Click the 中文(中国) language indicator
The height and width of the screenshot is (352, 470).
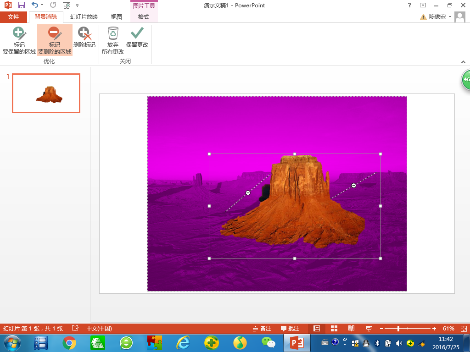click(99, 328)
